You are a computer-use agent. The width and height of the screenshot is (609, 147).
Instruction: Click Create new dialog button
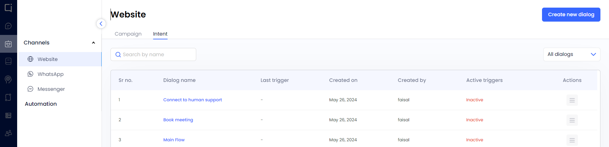click(x=571, y=15)
